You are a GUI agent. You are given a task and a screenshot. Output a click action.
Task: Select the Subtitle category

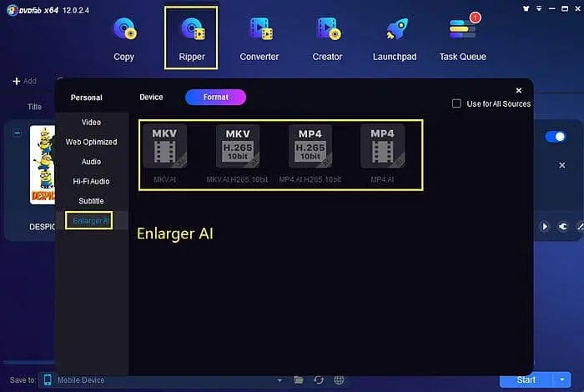[x=91, y=201]
